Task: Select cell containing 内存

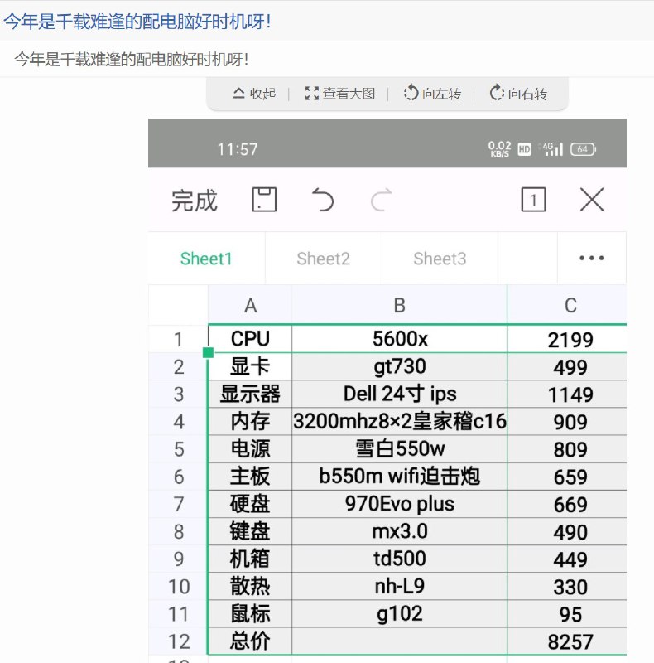Action: coord(250,421)
